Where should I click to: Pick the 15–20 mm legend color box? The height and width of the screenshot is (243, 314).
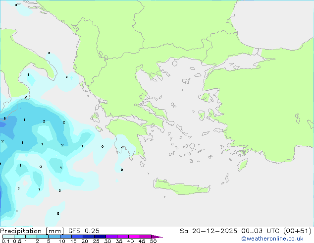(77, 237)
